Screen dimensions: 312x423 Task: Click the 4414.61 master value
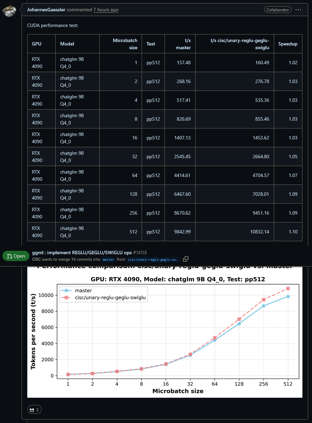pyautogui.click(x=183, y=175)
